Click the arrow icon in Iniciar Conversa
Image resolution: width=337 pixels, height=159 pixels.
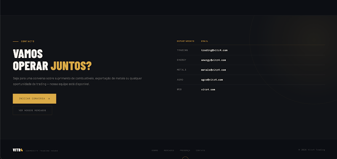tap(49, 99)
